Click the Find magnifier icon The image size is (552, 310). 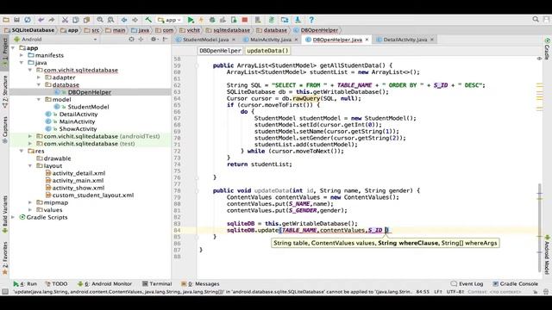tap(100, 20)
